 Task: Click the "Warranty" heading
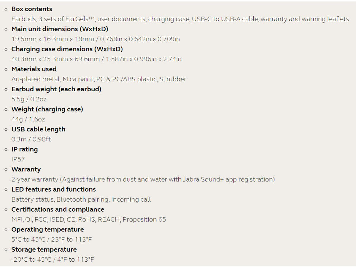[26, 169]
